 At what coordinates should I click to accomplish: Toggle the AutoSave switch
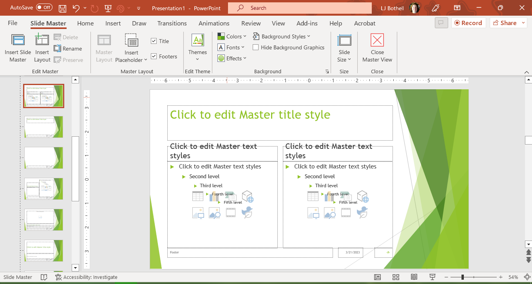(44, 7)
